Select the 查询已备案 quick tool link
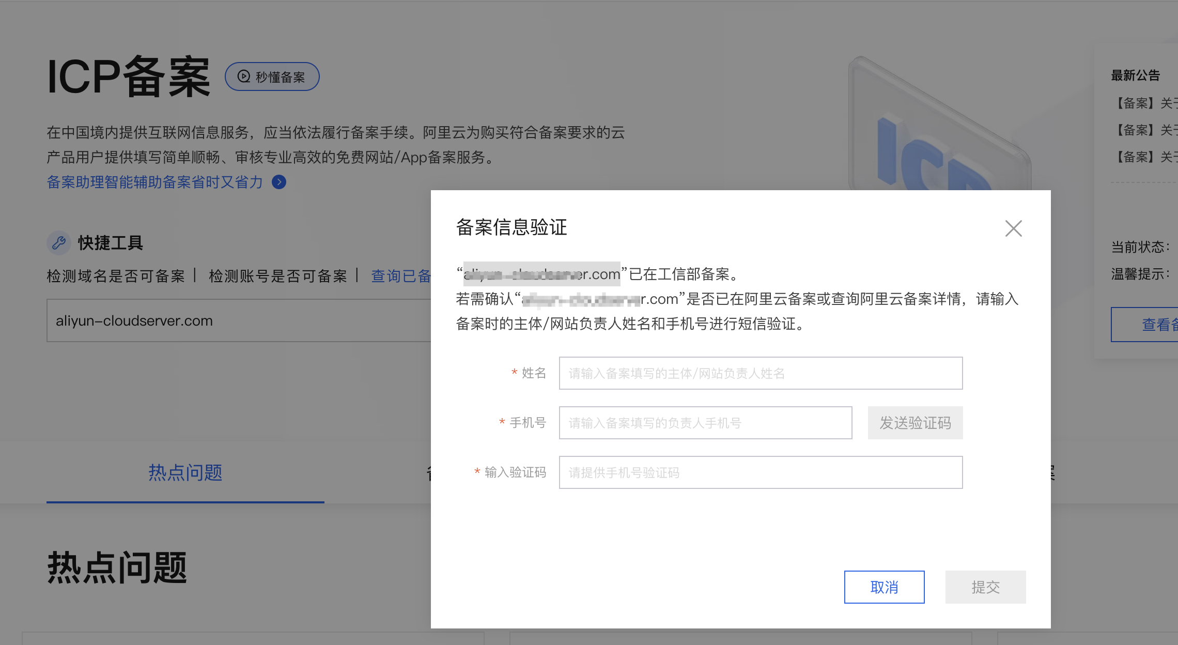This screenshot has height=645, width=1178. 401,276
